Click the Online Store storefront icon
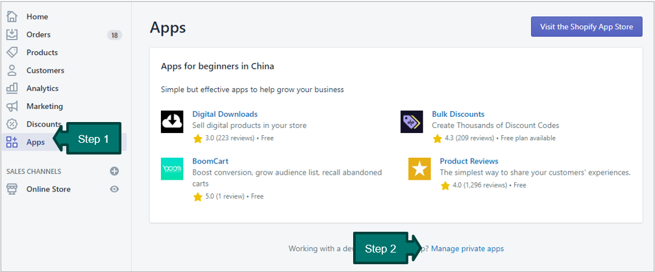The width and height of the screenshot is (655, 272). pyautogui.click(x=12, y=189)
